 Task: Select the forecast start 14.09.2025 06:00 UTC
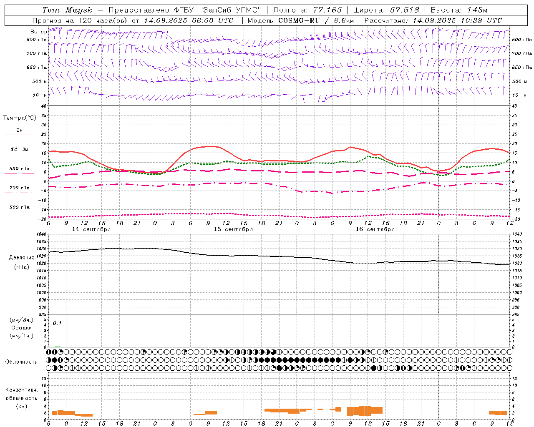tap(189, 20)
